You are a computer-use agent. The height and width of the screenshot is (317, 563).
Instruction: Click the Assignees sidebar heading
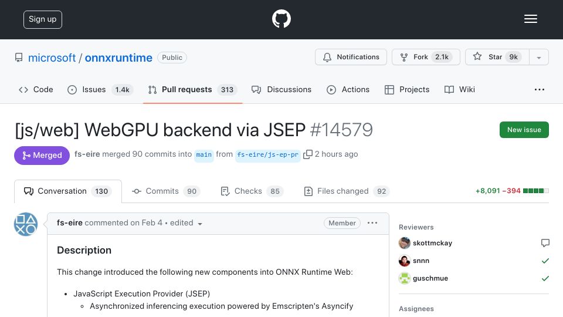[x=416, y=309]
